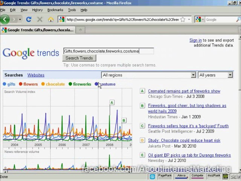
Task: Click the red flowers legend dot
Action: (21, 84)
